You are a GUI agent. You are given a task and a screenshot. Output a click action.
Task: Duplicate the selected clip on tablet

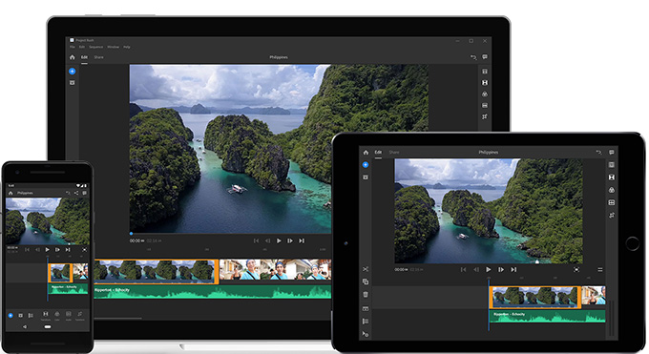pos(366,281)
